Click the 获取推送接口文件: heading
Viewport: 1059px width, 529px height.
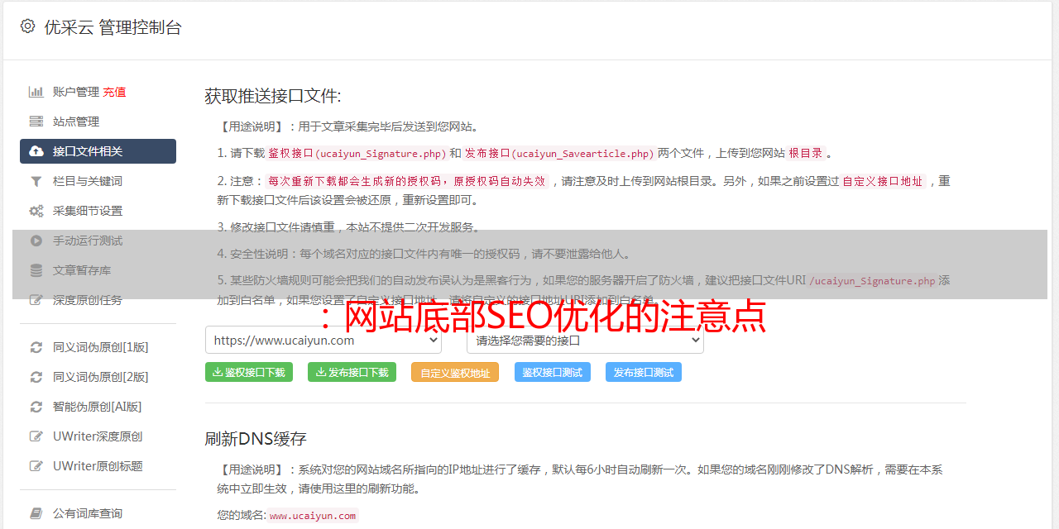tap(273, 96)
